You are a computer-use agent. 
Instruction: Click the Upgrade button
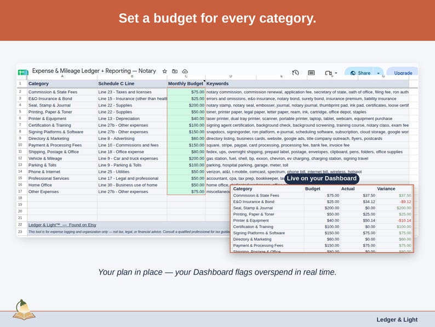(403, 73)
